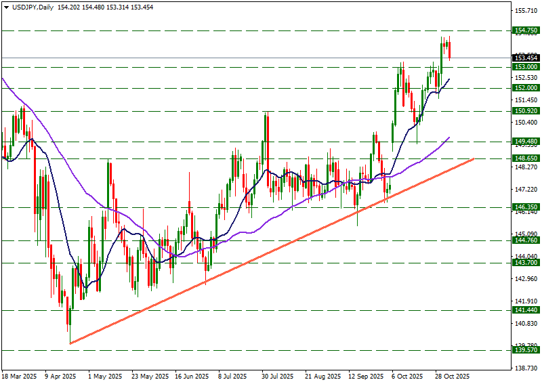Click the 154.750 green price label

pyautogui.click(x=526, y=30)
